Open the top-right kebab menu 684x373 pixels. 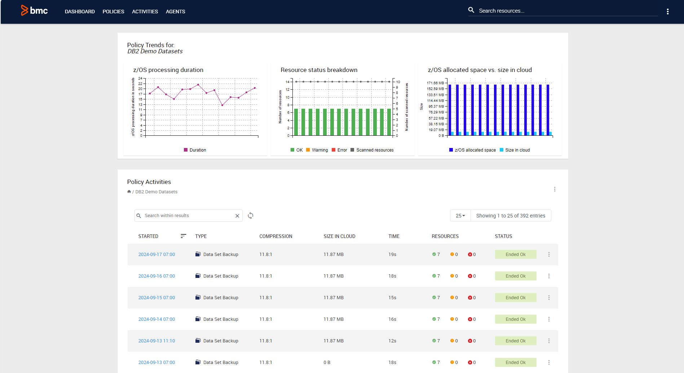[x=667, y=12]
